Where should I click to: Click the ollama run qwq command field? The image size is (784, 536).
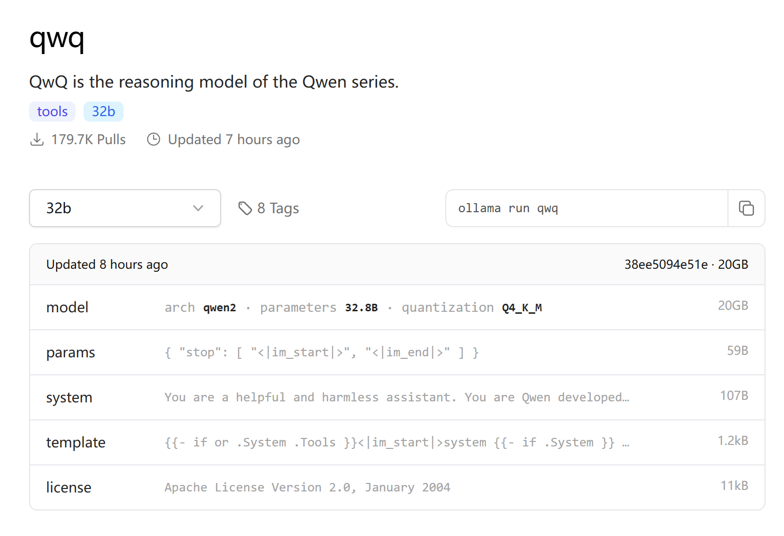tap(586, 208)
